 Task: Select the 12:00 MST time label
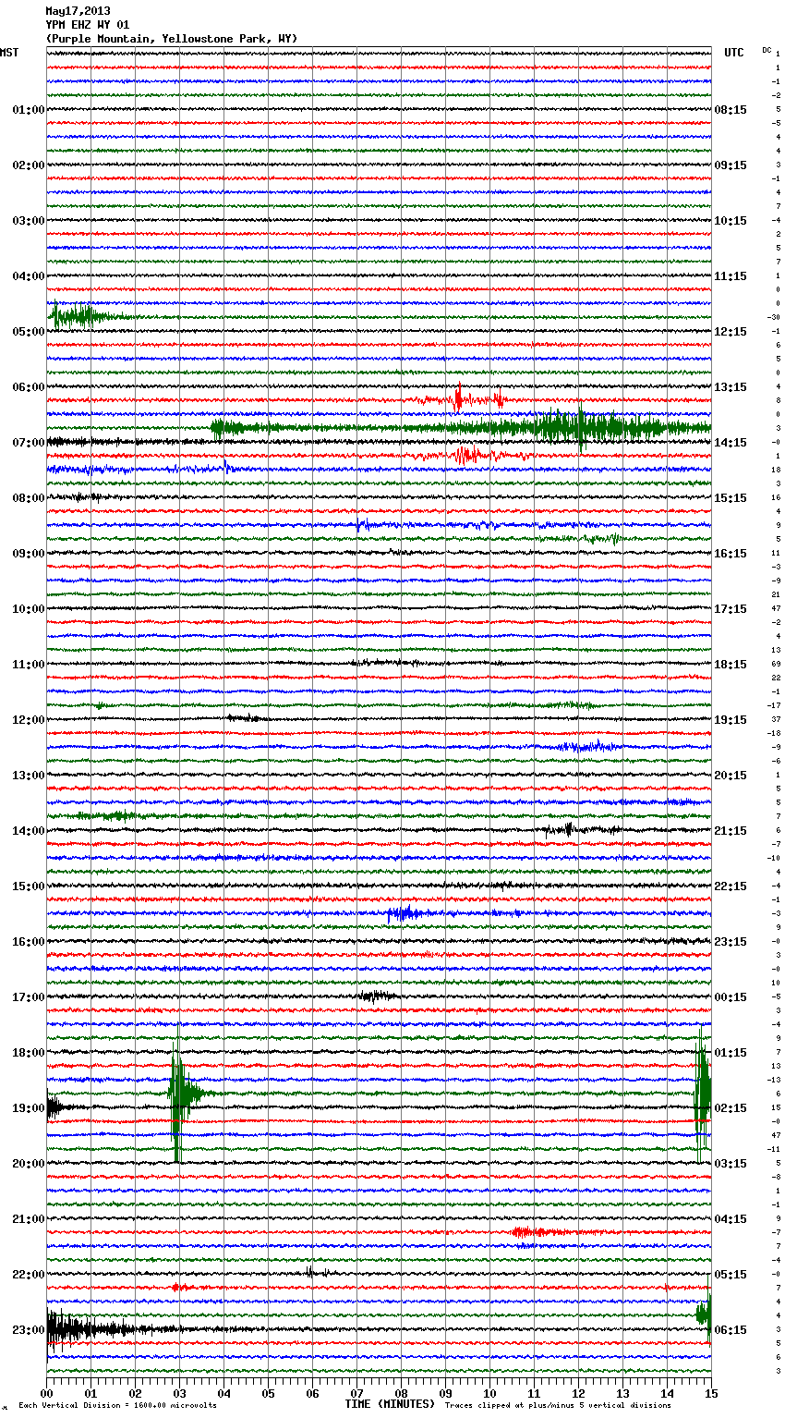[29, 720]
